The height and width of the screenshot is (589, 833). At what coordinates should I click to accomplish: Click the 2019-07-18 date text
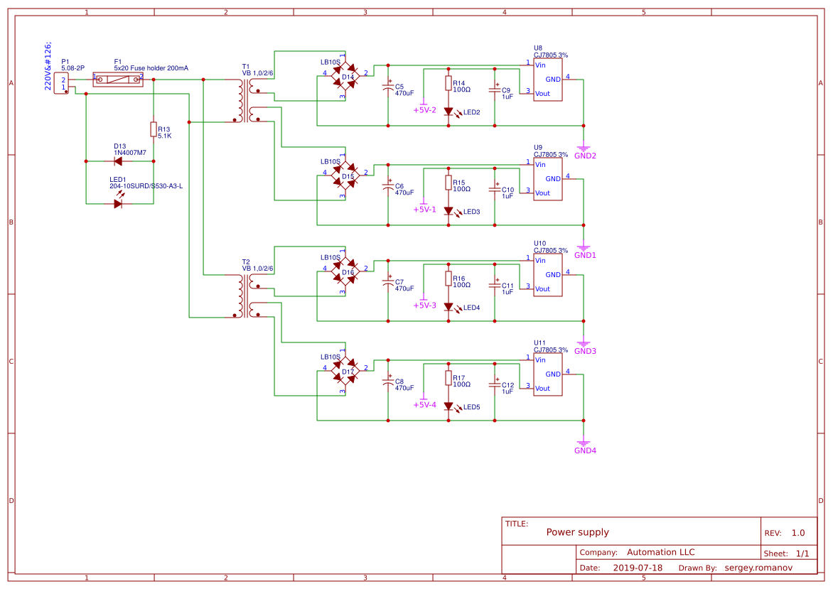click(x=637, y=567)
